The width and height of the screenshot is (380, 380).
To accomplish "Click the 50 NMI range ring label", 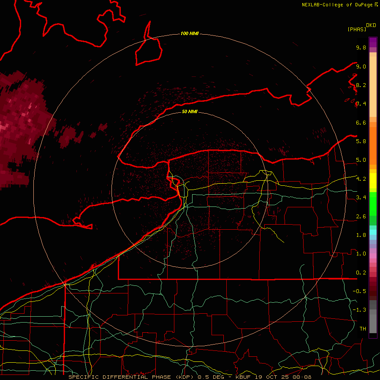I will 190,111.
